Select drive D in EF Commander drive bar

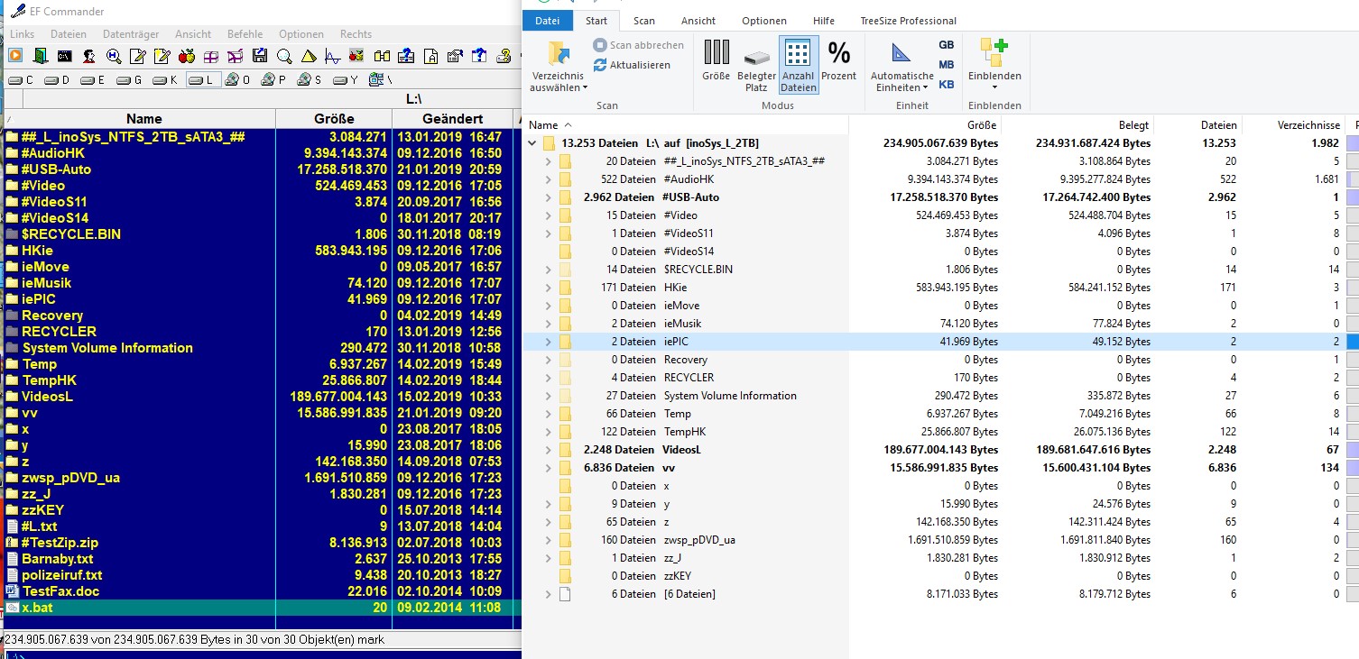pyautogui.click(x=57, y=80)
